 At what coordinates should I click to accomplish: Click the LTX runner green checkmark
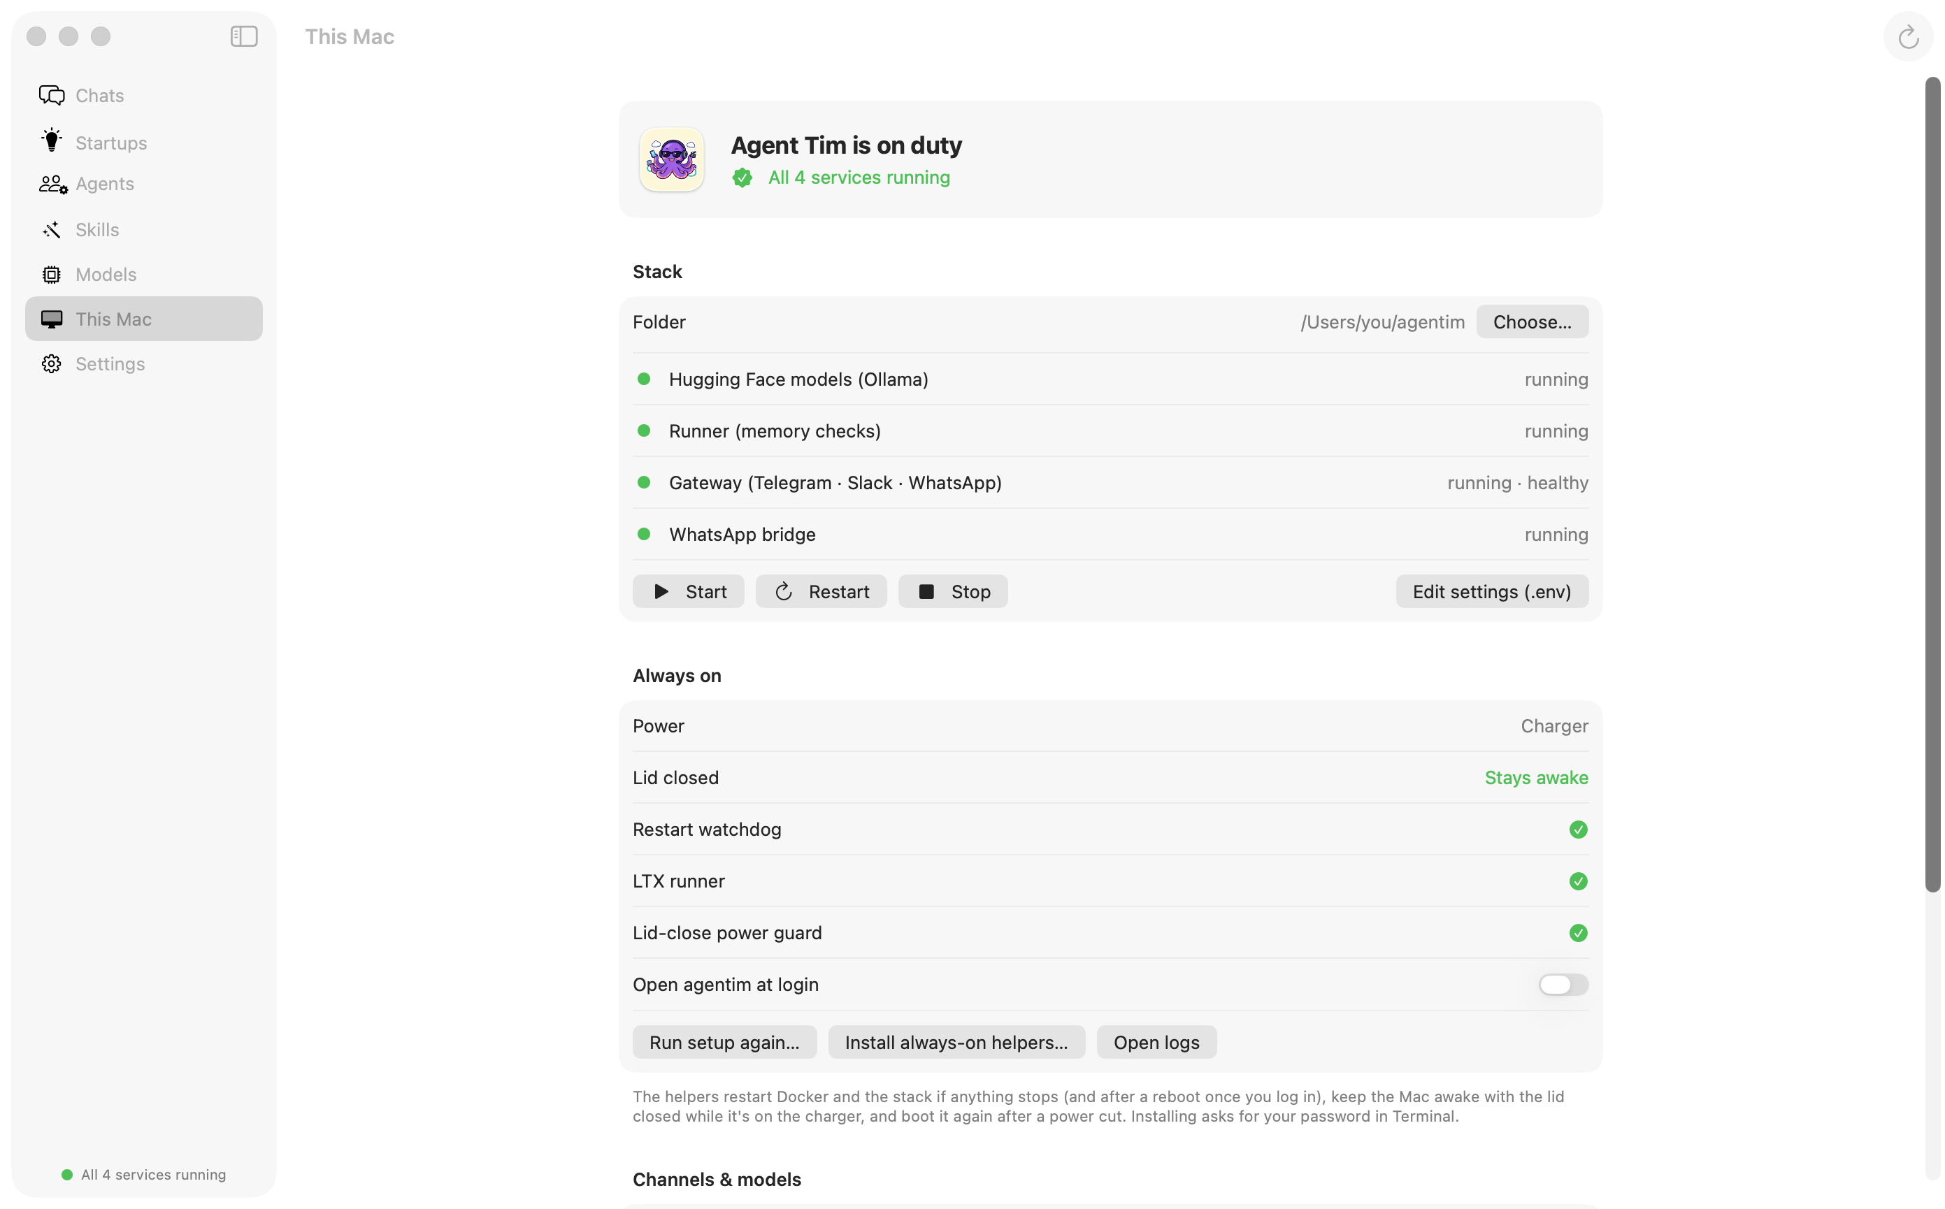tap(1578, 881)
